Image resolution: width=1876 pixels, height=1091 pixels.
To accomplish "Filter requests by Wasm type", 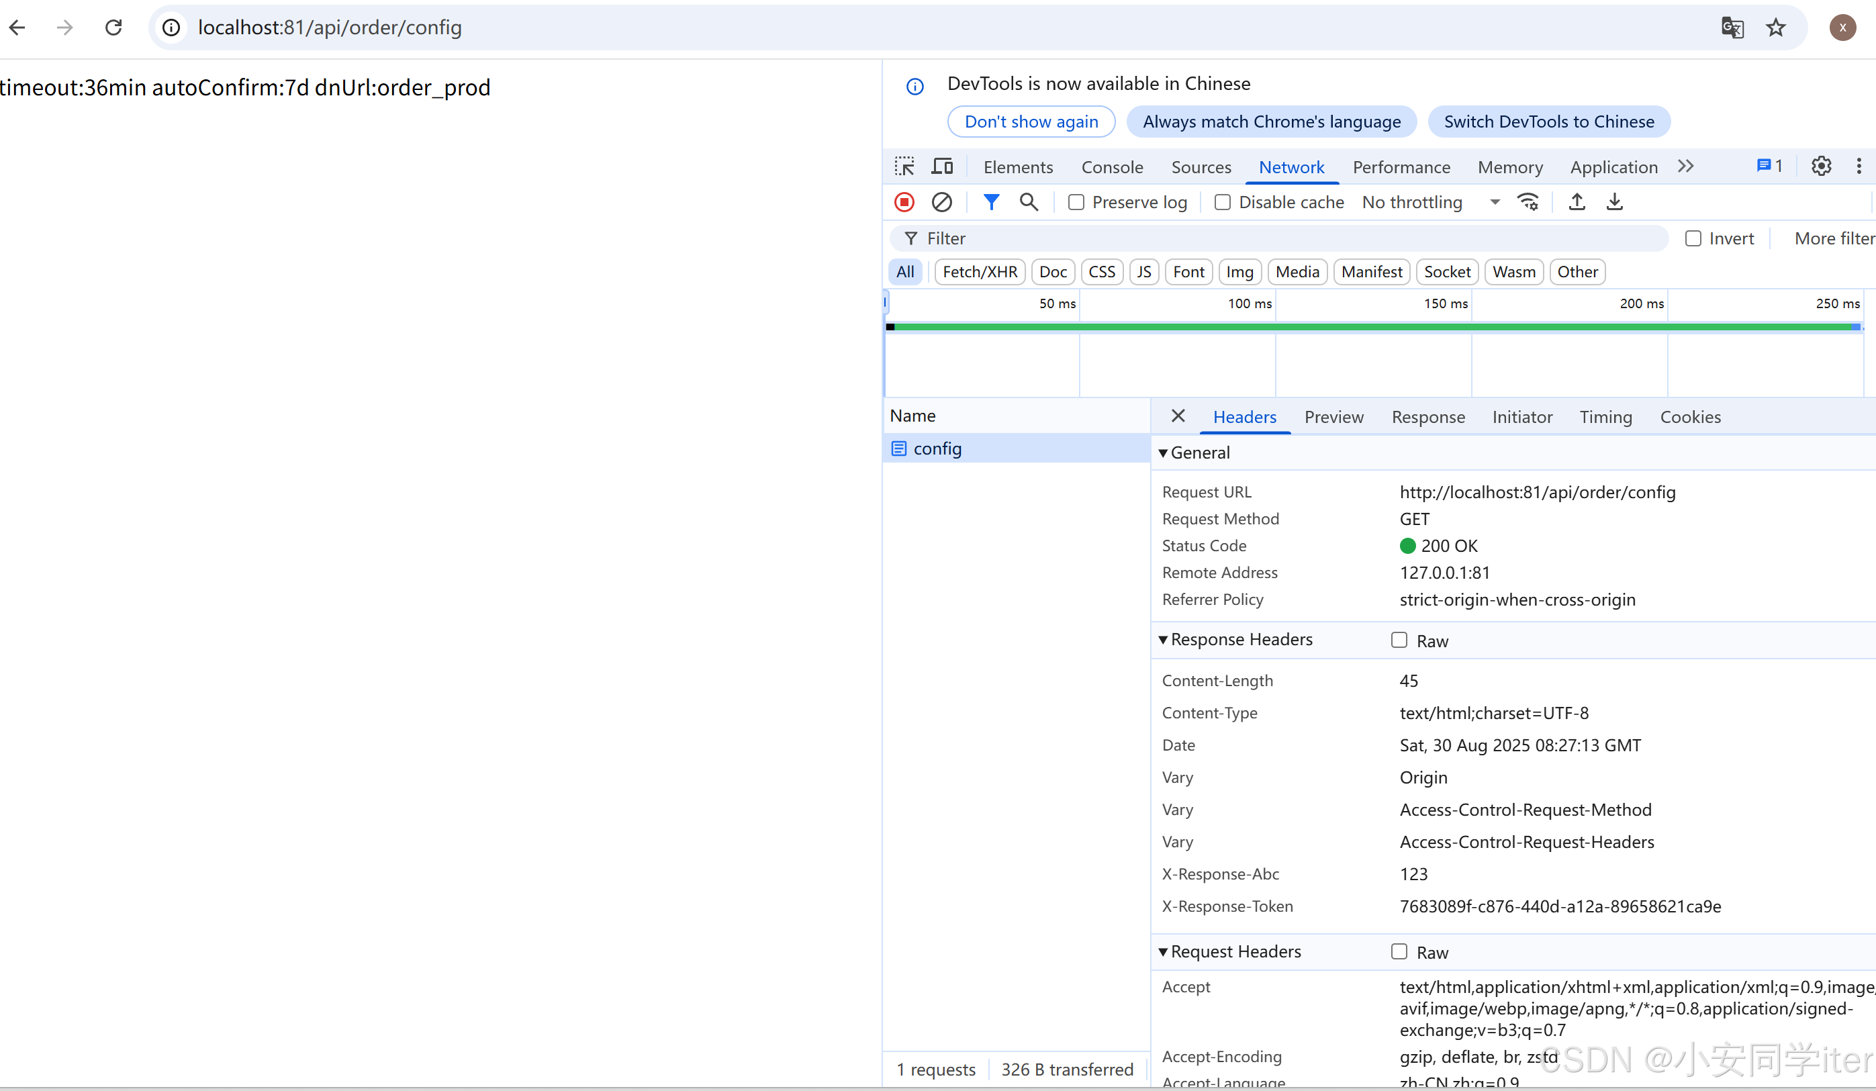I will point(1513,272).
